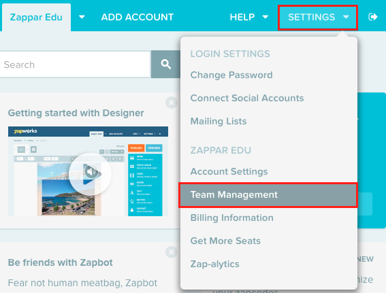Image resolution: width=386 pixels, height=293 pixels.
Task: Dismiss the Getting started with Designer card
Action: 172,103
